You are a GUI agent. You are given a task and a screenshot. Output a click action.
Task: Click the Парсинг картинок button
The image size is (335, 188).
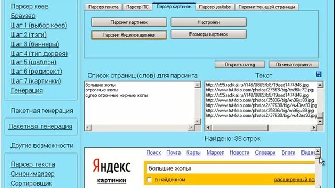point(129,22)
